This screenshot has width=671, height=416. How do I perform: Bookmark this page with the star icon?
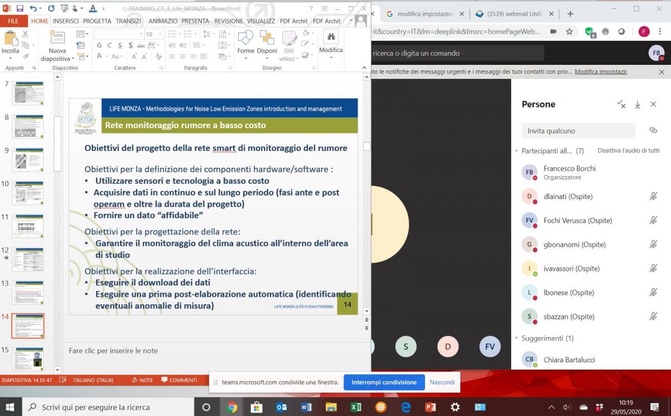[569, 31]
